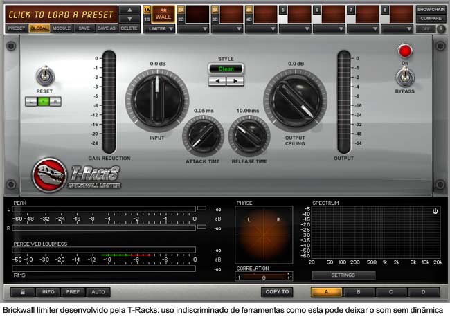Click the SAVE button
450x317 pixels.
click(84, 28)
